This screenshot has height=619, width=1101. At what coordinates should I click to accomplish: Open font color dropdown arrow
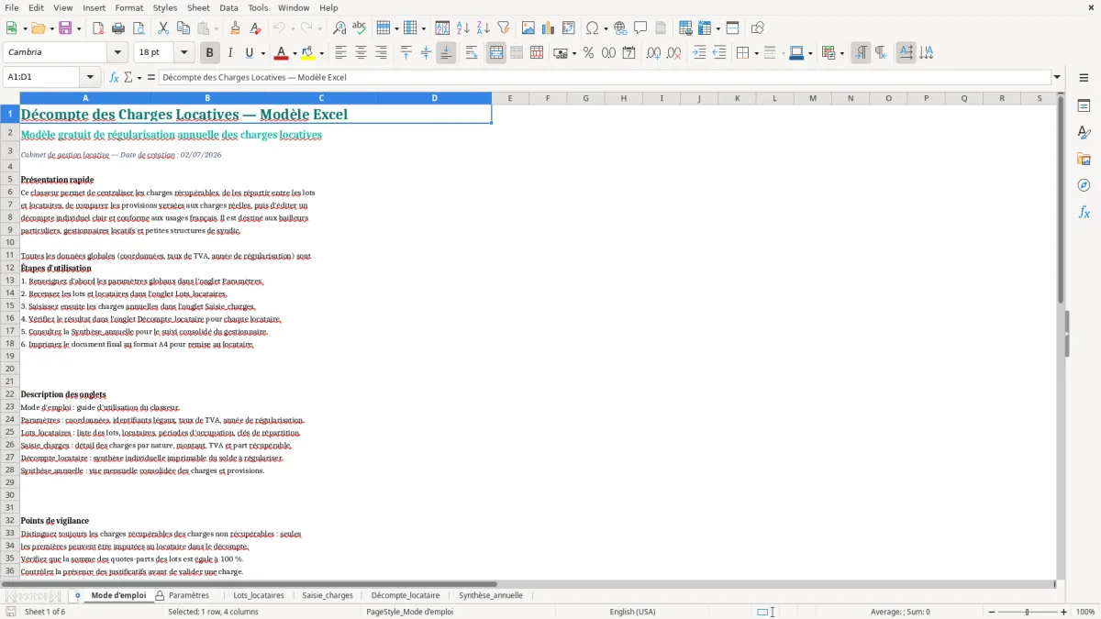pyautogui.click(x=294, y=53)
